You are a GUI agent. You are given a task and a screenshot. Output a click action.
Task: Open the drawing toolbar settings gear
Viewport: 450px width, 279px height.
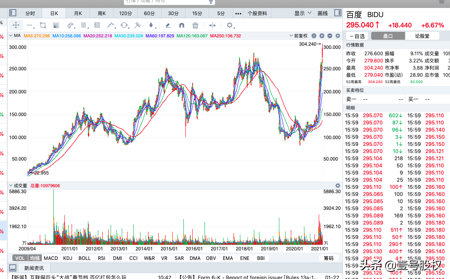pyautogui.click(x=230, y=25)
